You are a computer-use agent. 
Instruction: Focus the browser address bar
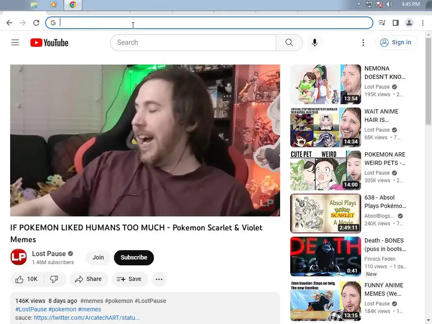209,23
